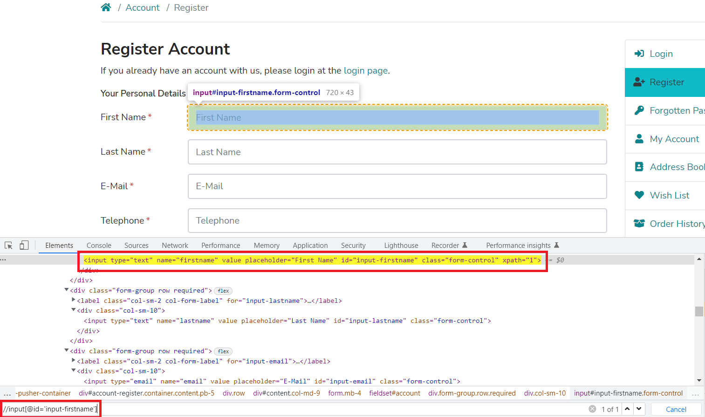The height and width of the screenshot is (417, 705).
Task: Click the Address Book icon
Action: (638, 167)
